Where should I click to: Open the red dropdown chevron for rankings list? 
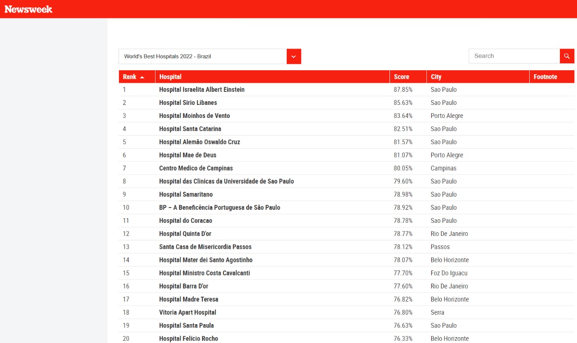pyautogui.click(x=294, y=56)
